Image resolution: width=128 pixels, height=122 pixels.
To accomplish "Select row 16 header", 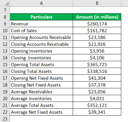I will (5, 71).
